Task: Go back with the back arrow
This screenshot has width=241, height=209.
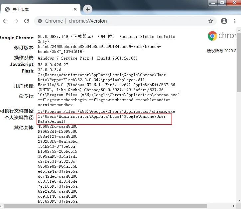Action: (5, 21)
